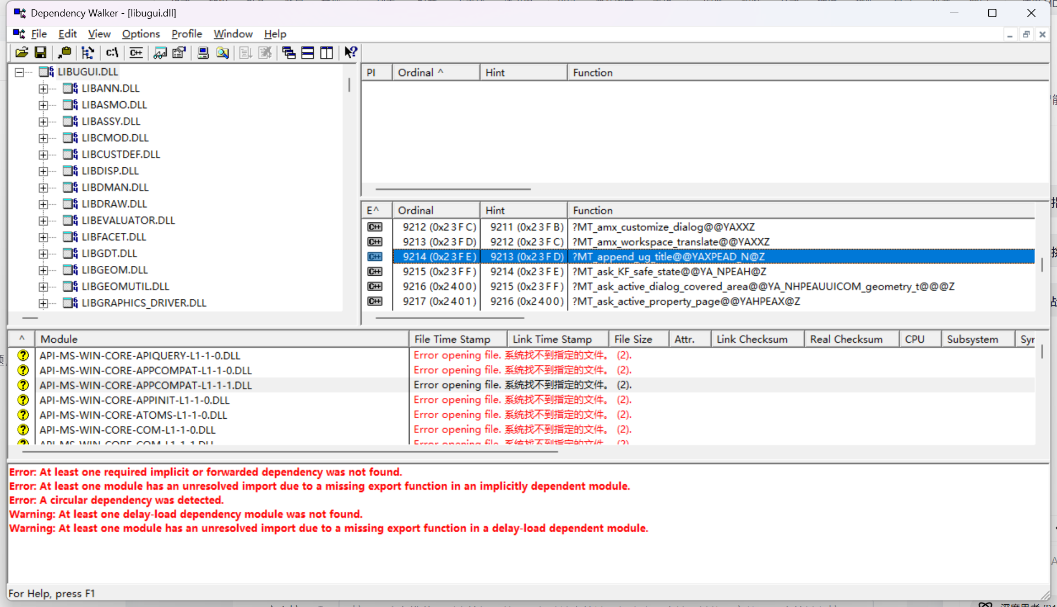This screenshot has height=607, width=1057.
Task: Expand the LIBDMAN.DLL tree node
Action: (43, 188)
